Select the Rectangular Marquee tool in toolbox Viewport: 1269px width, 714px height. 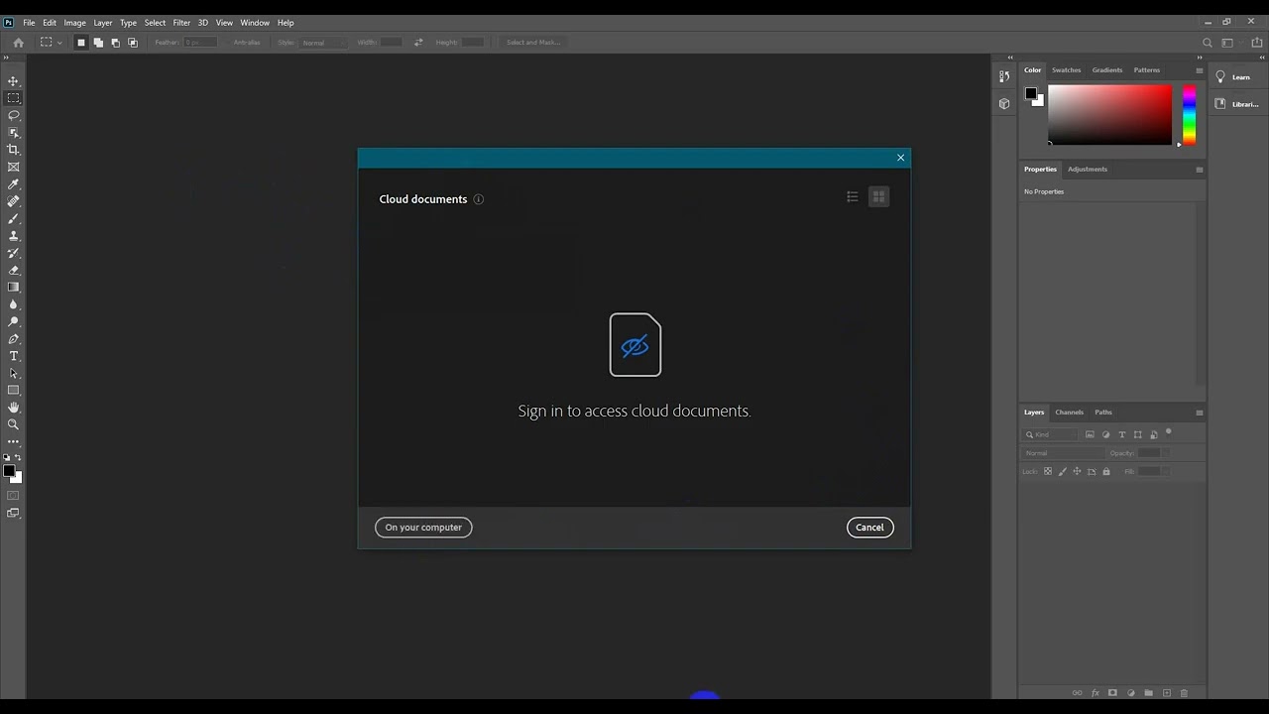click(13, 98)
